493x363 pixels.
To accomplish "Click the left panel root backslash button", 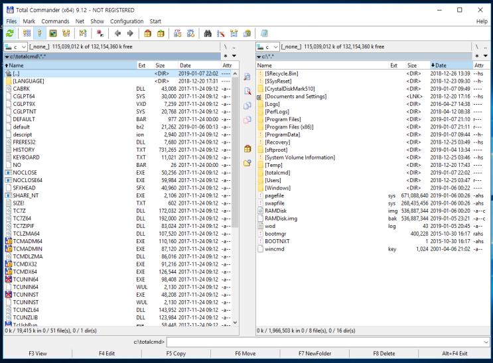I will coord(226,47).
